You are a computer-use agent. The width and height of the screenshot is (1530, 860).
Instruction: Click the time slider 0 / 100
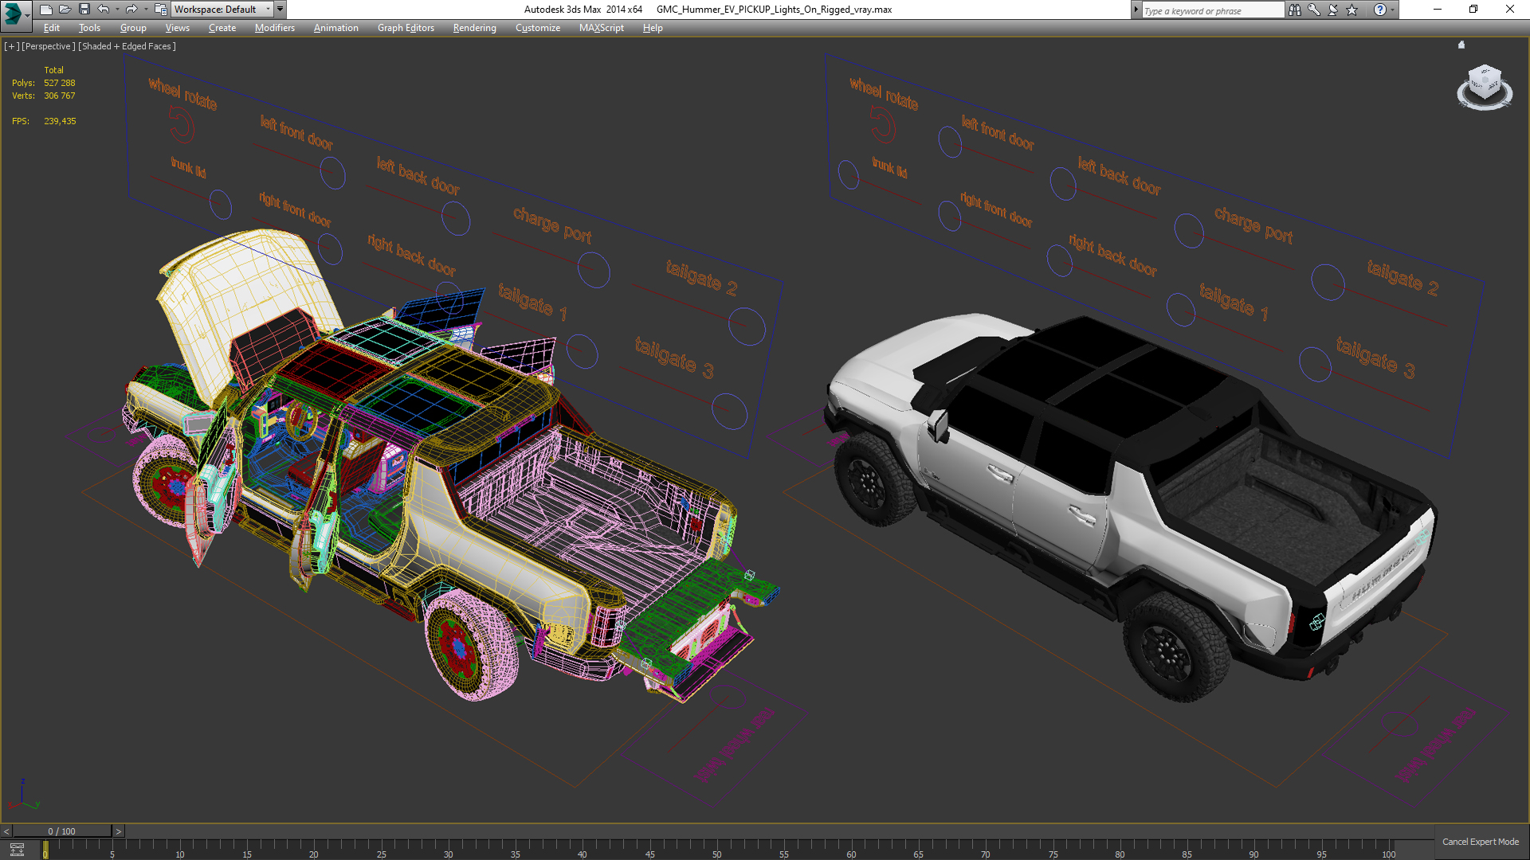pos(62,831)
